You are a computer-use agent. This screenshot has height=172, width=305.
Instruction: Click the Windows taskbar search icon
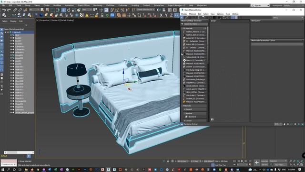pyautogui.click(x=9, y=170)
